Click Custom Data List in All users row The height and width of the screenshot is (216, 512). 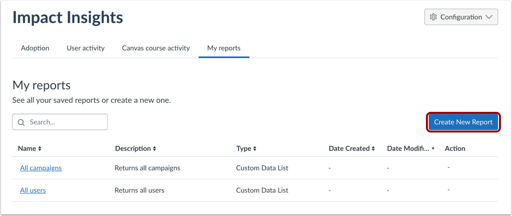(262, 190)
